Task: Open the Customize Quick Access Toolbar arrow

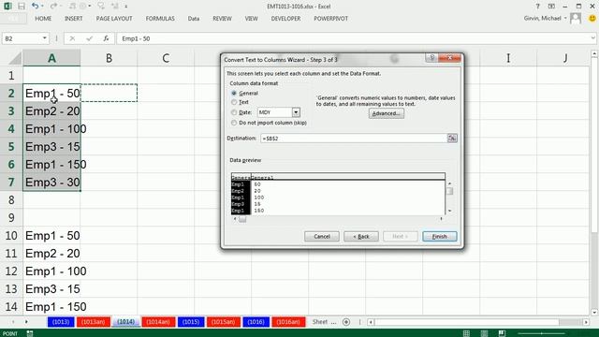Action: tap(126, 7)
